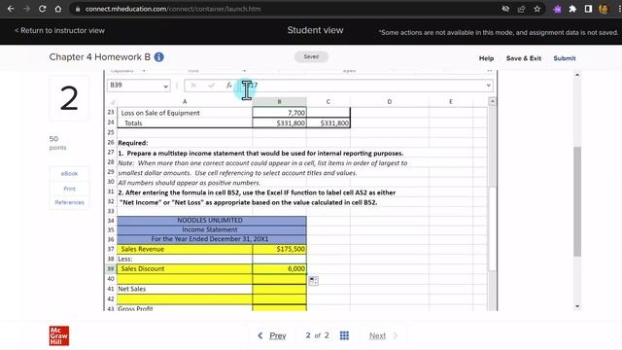
Task: Click the page vertical scrollbar thumb
Action: (577, 201)
